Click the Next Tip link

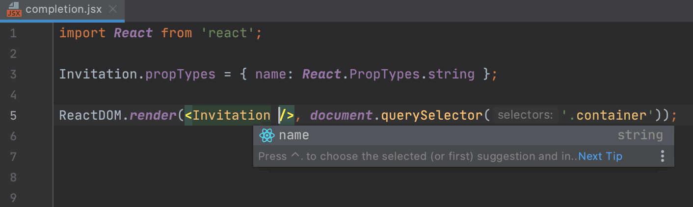click(x=600, y=156)
